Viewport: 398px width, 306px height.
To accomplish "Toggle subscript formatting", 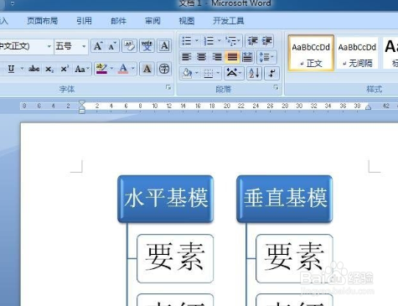I will (49, 69).
